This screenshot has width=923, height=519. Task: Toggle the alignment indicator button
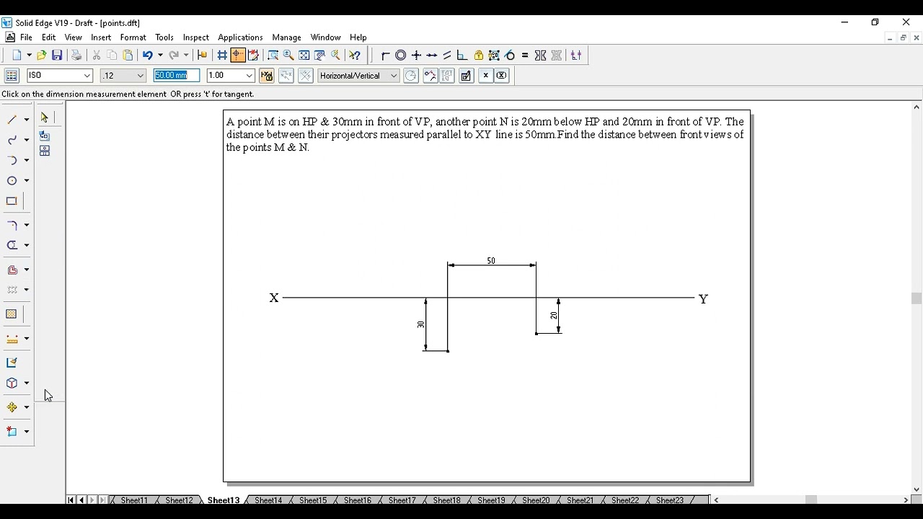click(x=238, y=56)
